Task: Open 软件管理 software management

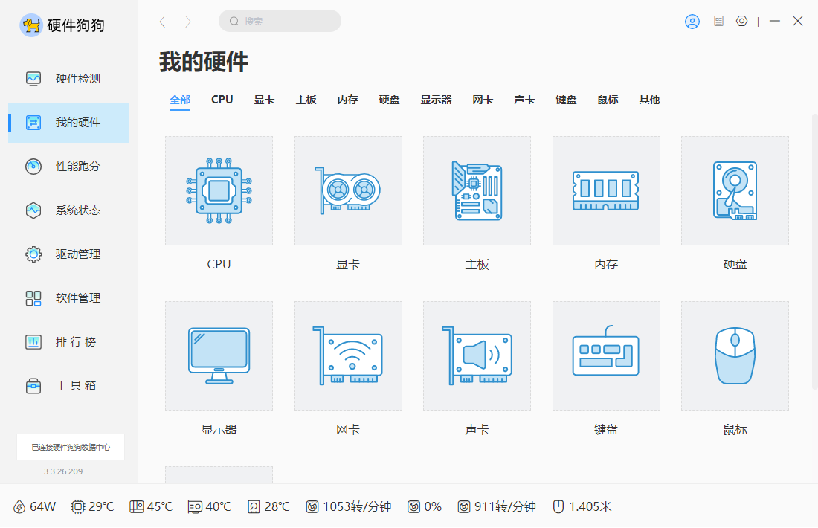Action: point(68,298)
